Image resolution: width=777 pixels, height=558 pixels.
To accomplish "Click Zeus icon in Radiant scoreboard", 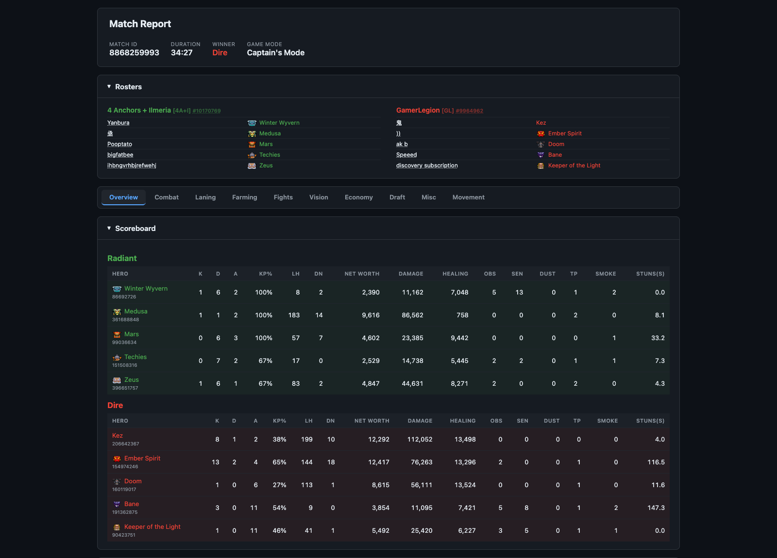I will pos(117,380).
